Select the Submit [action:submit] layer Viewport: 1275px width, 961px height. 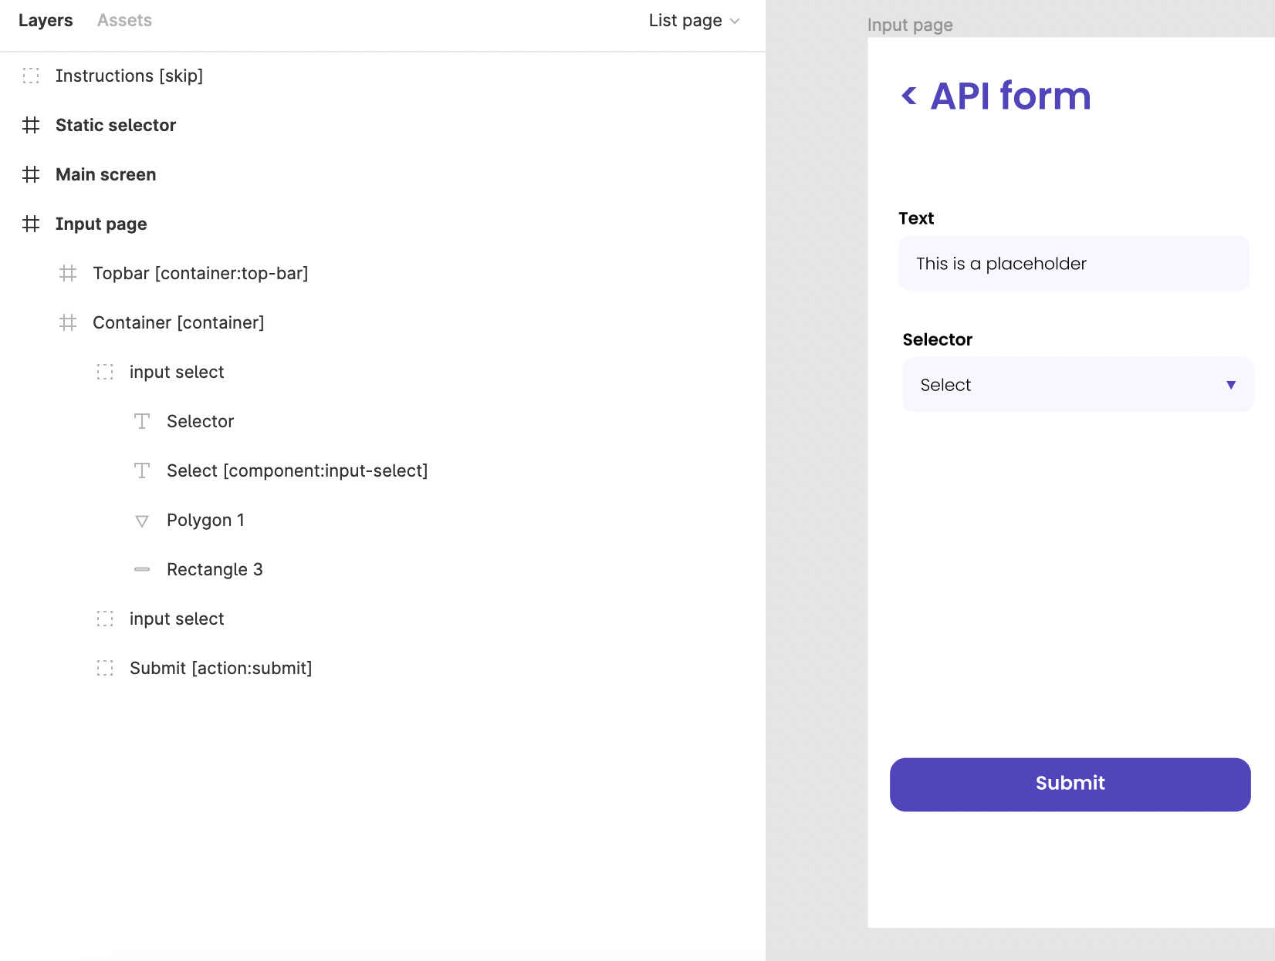pos(221,668)
